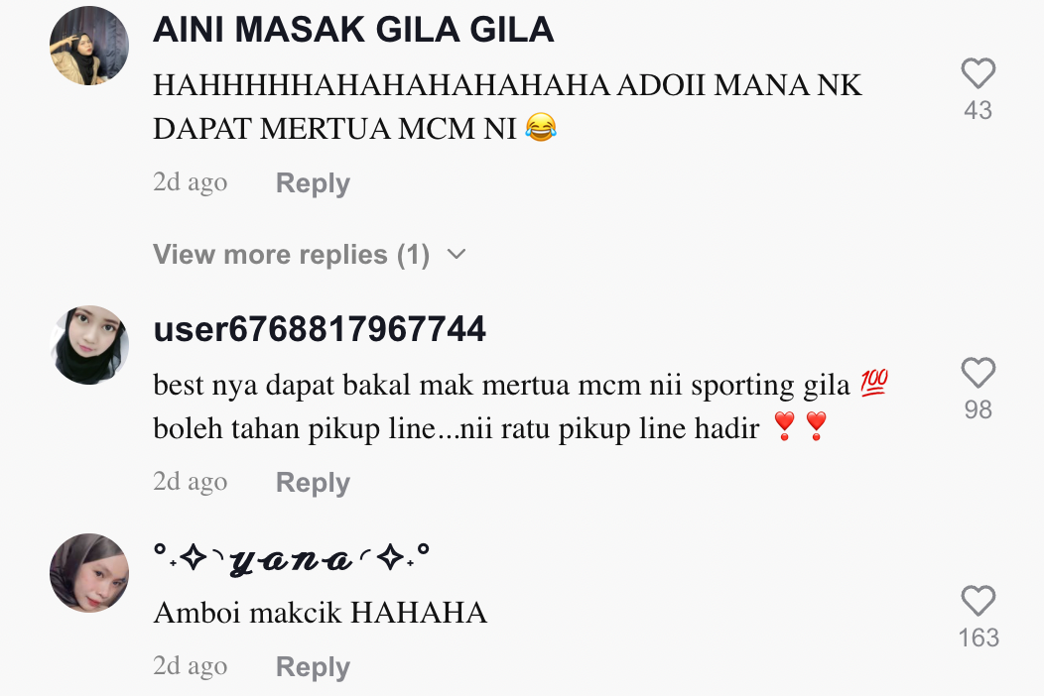Viewport: 1044px width, 696px height.
Task: Click the 43 likes count
Action: click(979, 110)
